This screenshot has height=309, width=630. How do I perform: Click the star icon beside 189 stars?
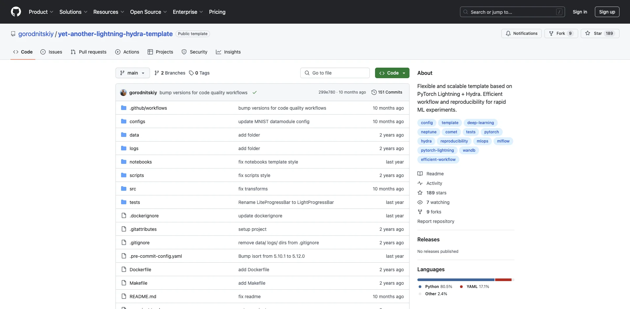coord(420,193)
